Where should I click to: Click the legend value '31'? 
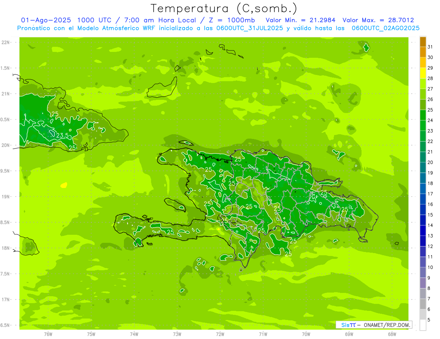coord(430,47)
